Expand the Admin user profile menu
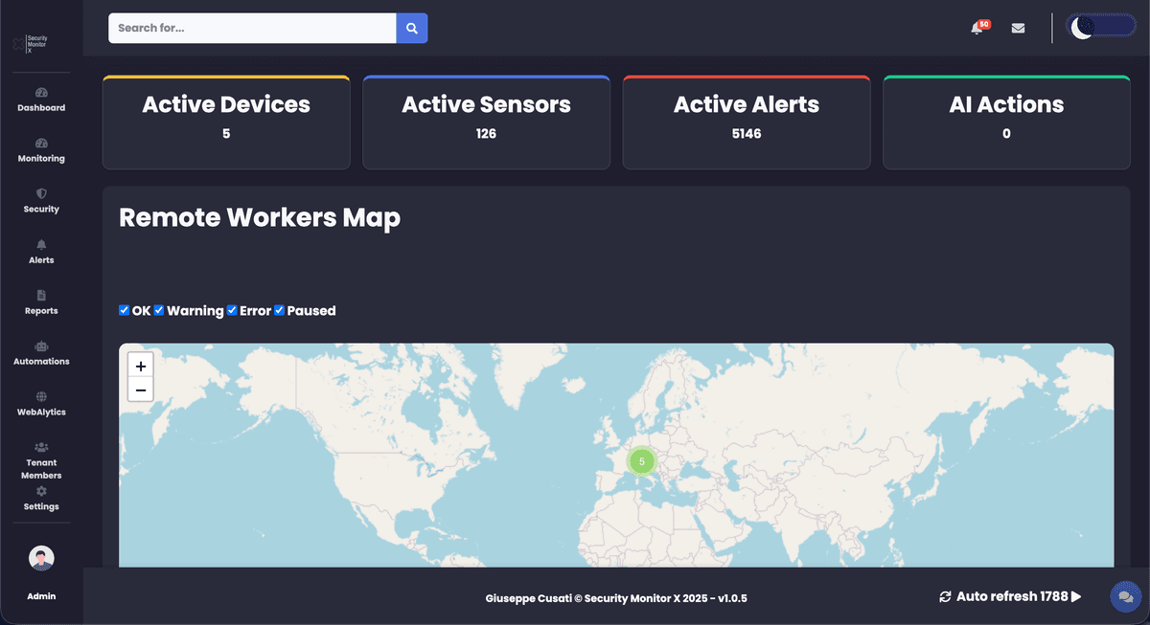1150x625 pixels. [x=41, y=559]
